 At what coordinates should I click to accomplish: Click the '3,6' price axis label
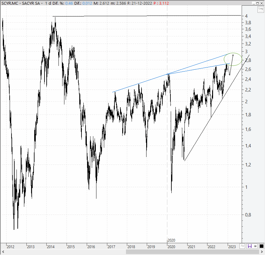248,29
